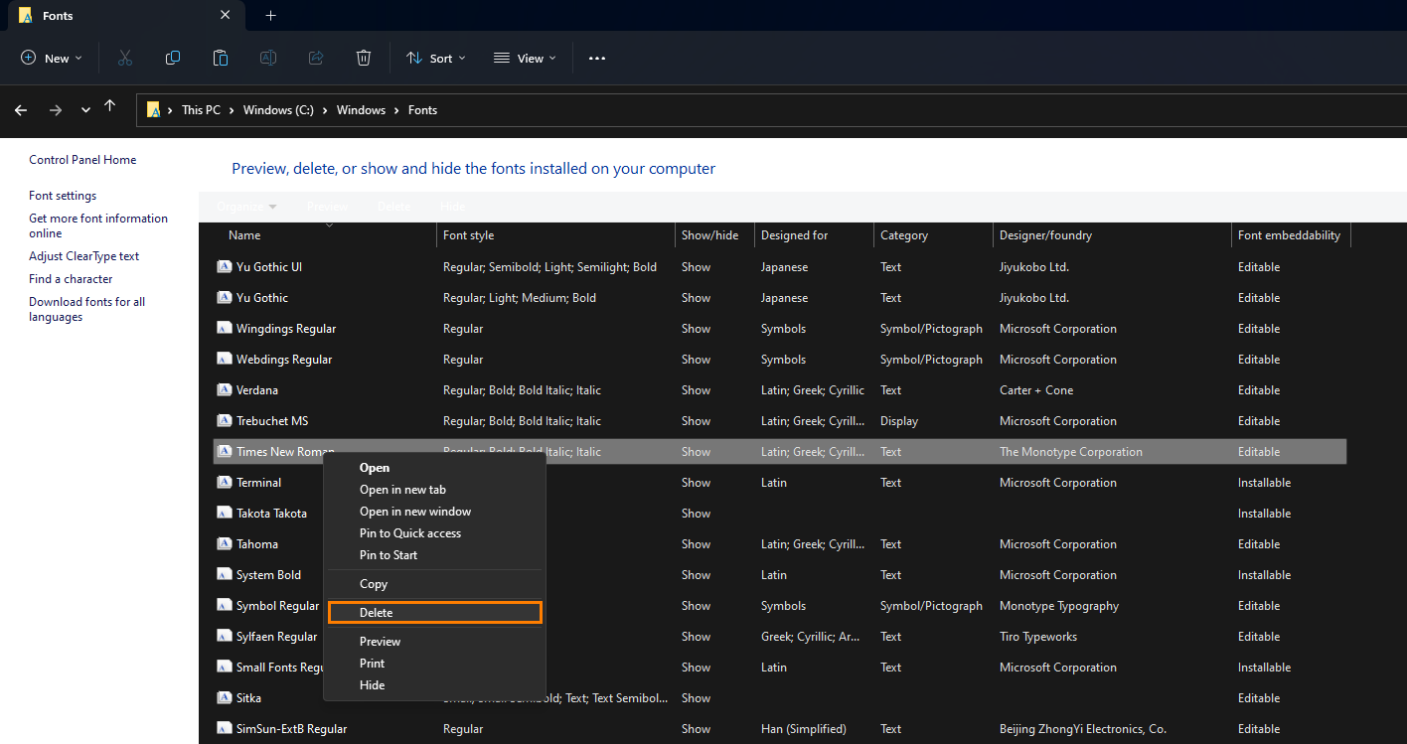
Task: Select Open in new window
Action: click(435, 512)
